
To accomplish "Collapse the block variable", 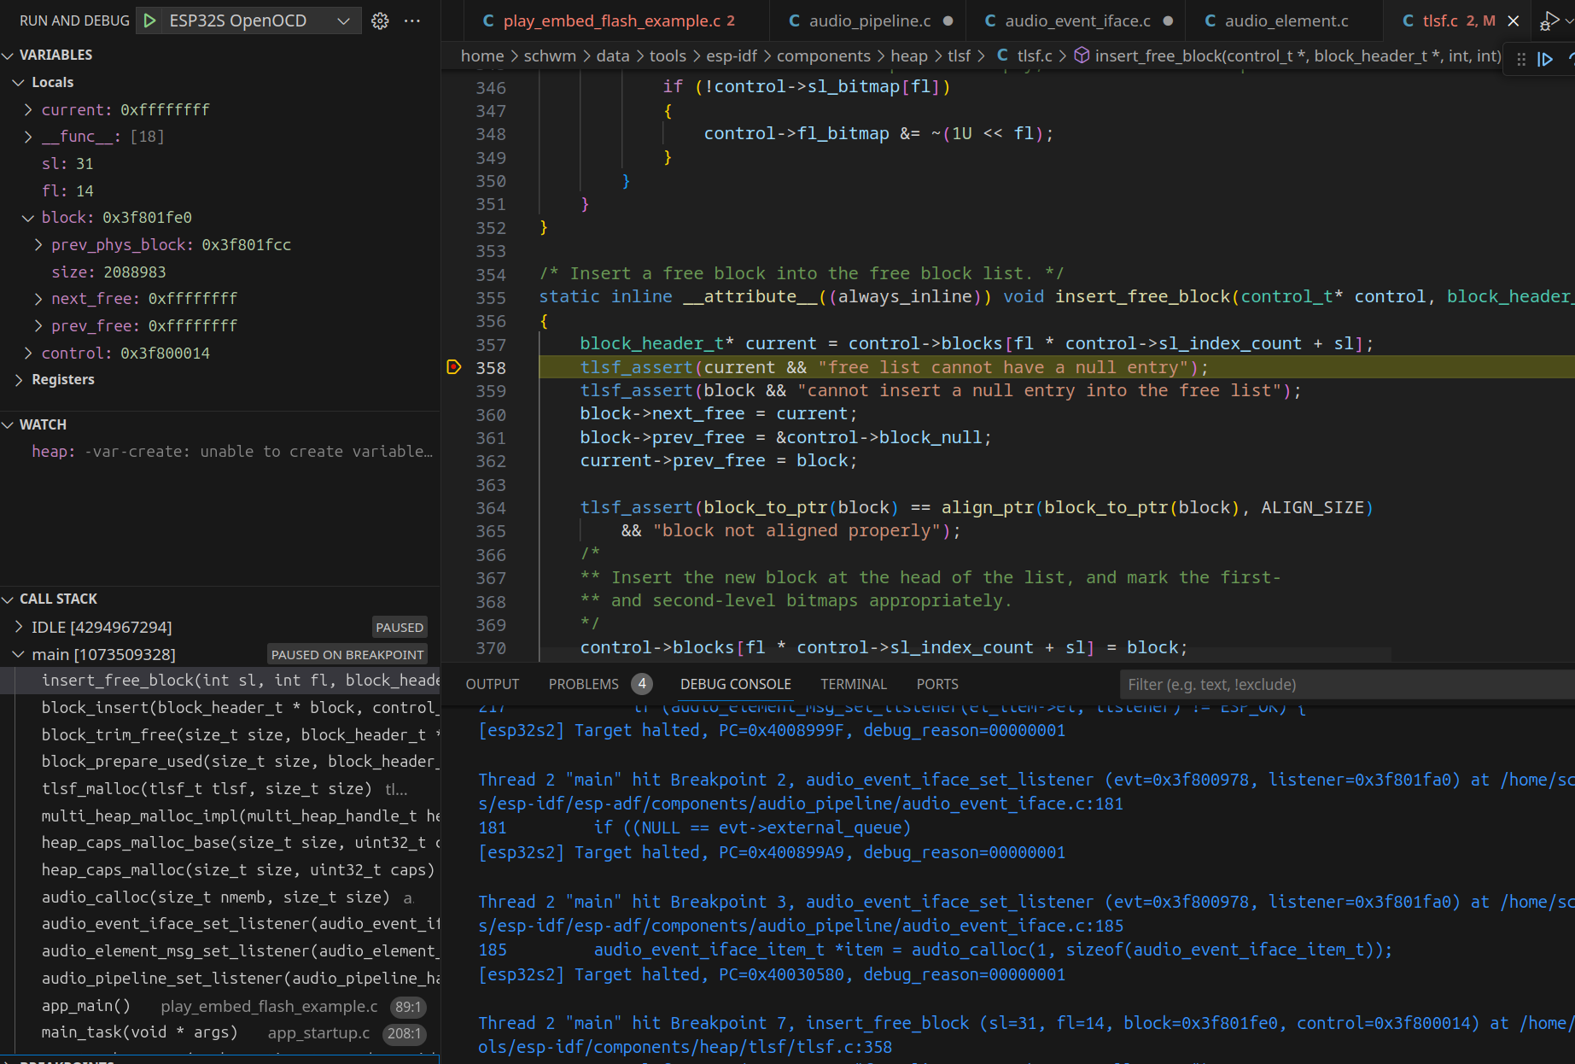I will pos(28,218).
